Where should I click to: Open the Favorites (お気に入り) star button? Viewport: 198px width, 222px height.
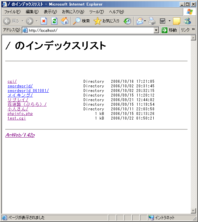107,21
